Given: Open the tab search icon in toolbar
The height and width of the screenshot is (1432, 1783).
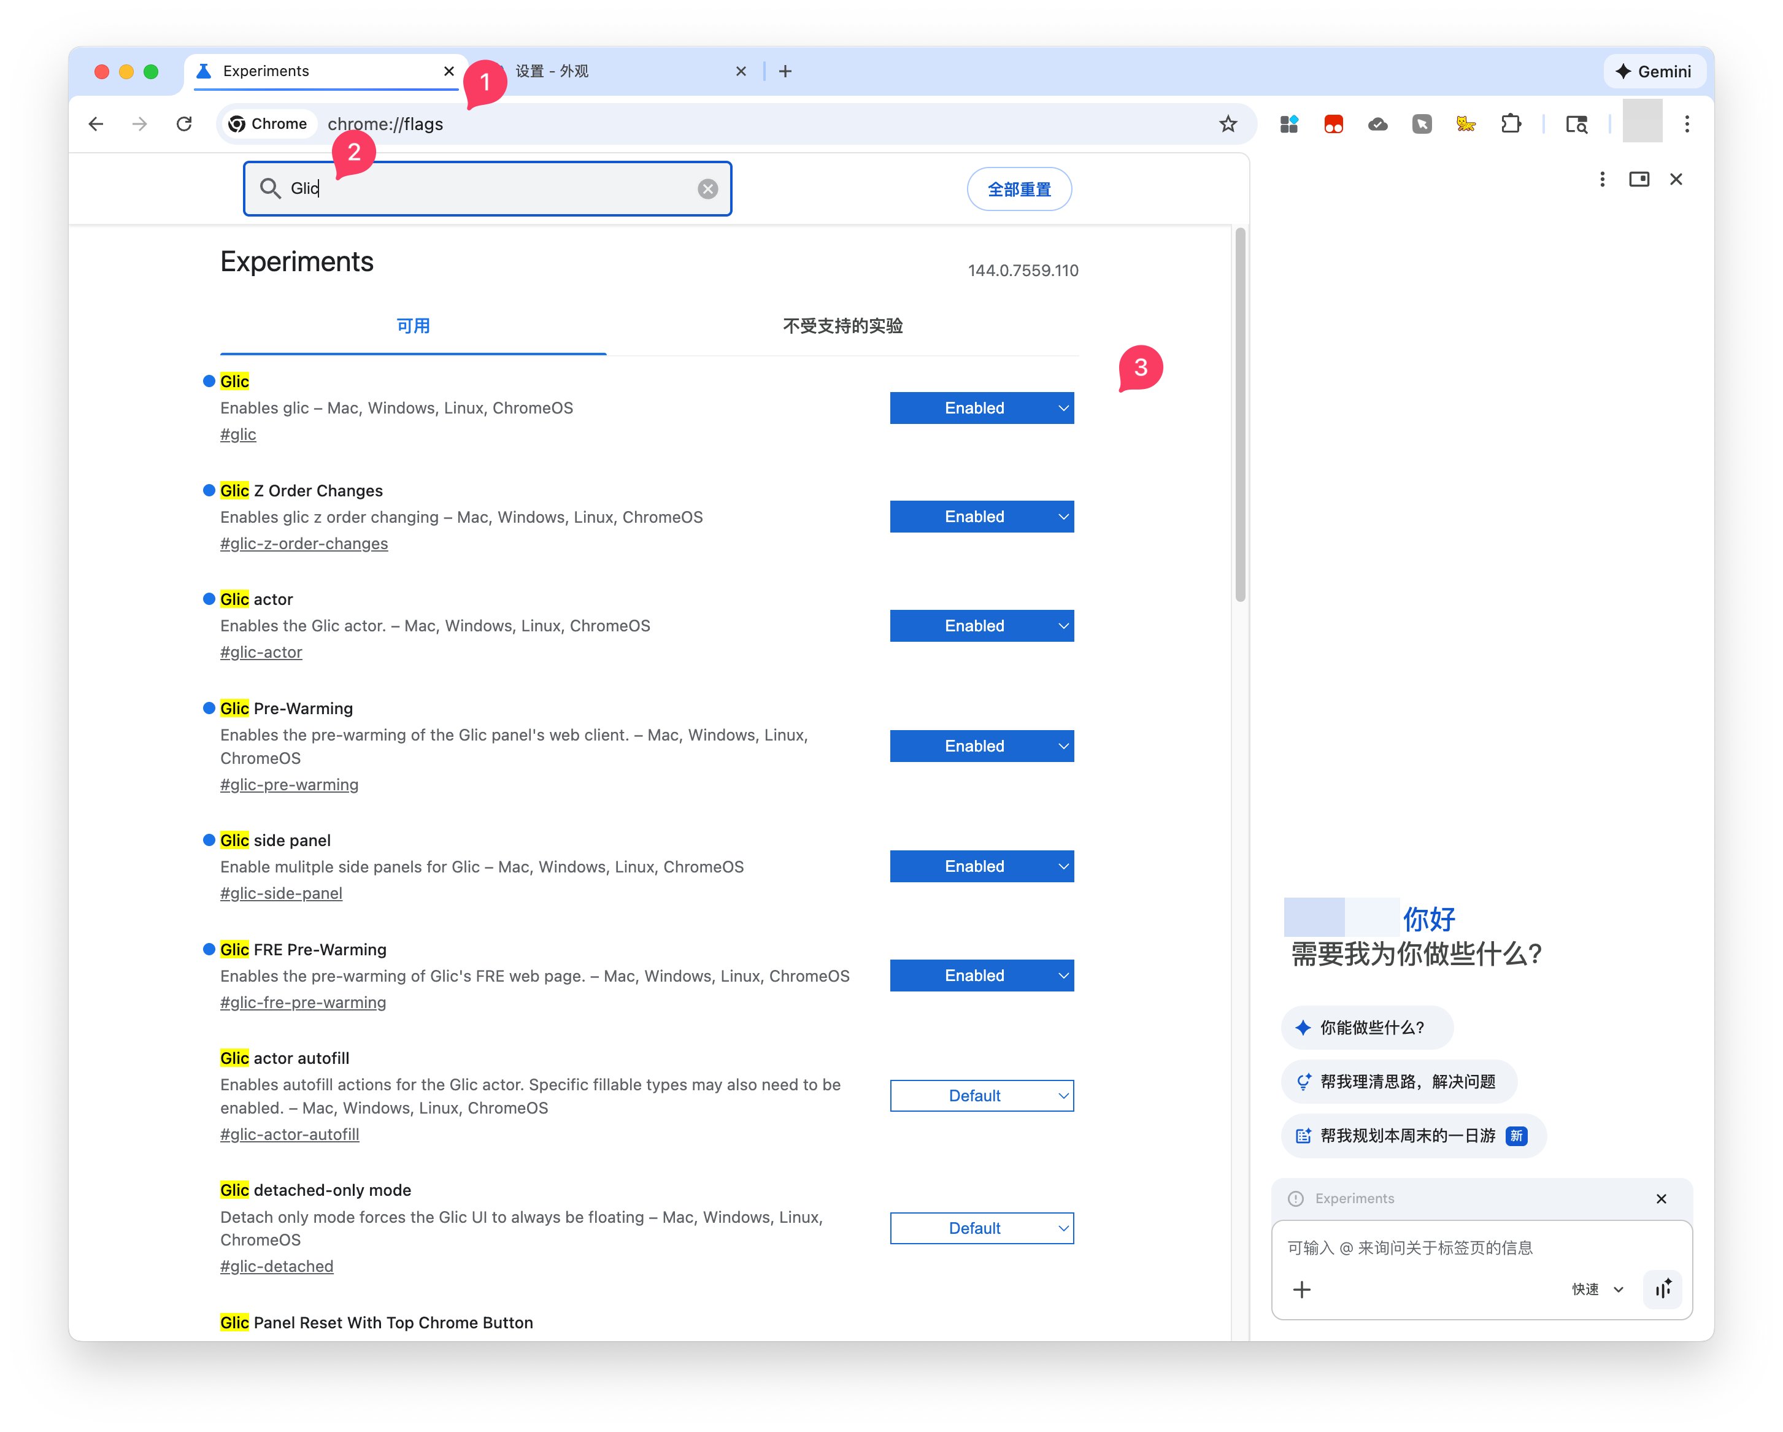Looking at the screenshot, I should coord(1576,124).
